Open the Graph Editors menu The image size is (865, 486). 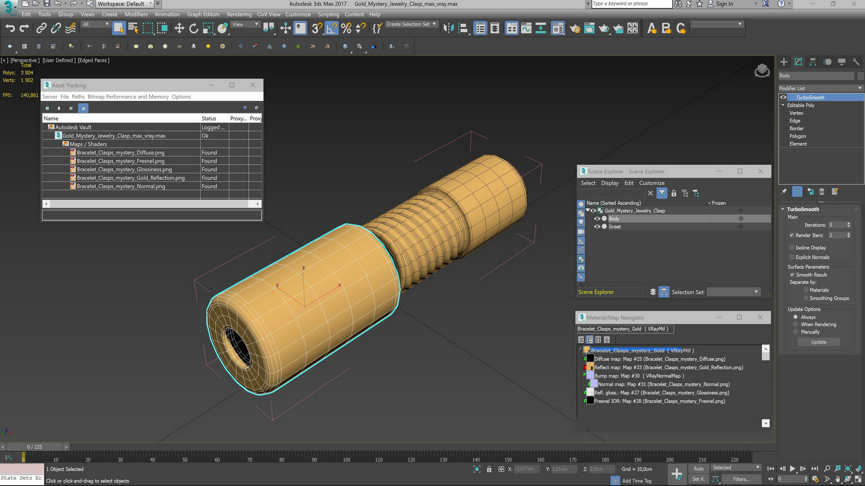click(x=203, y=14)
